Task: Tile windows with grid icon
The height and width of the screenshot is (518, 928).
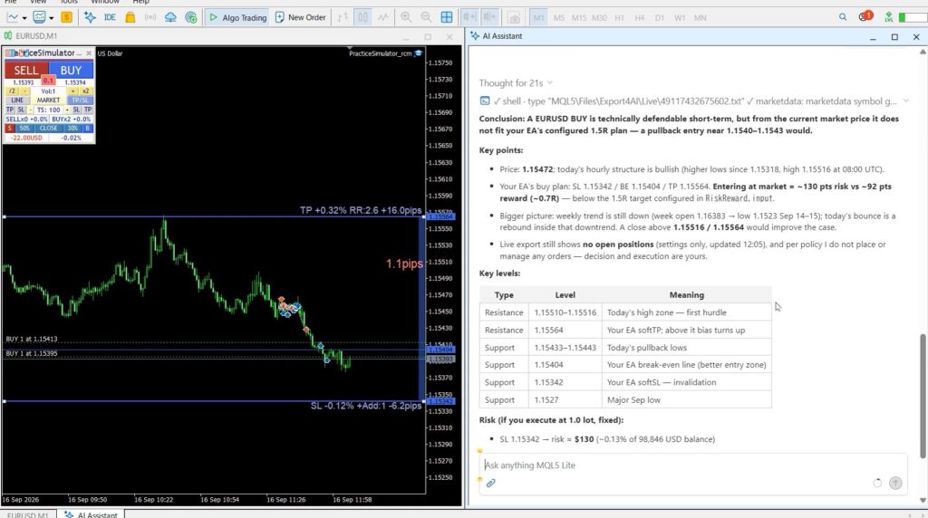Action: [447, 17]
